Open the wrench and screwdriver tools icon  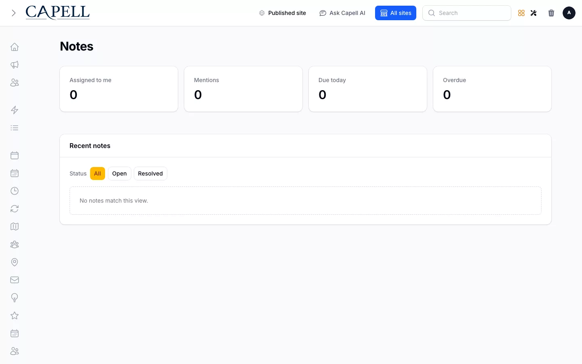pos(533,13)
